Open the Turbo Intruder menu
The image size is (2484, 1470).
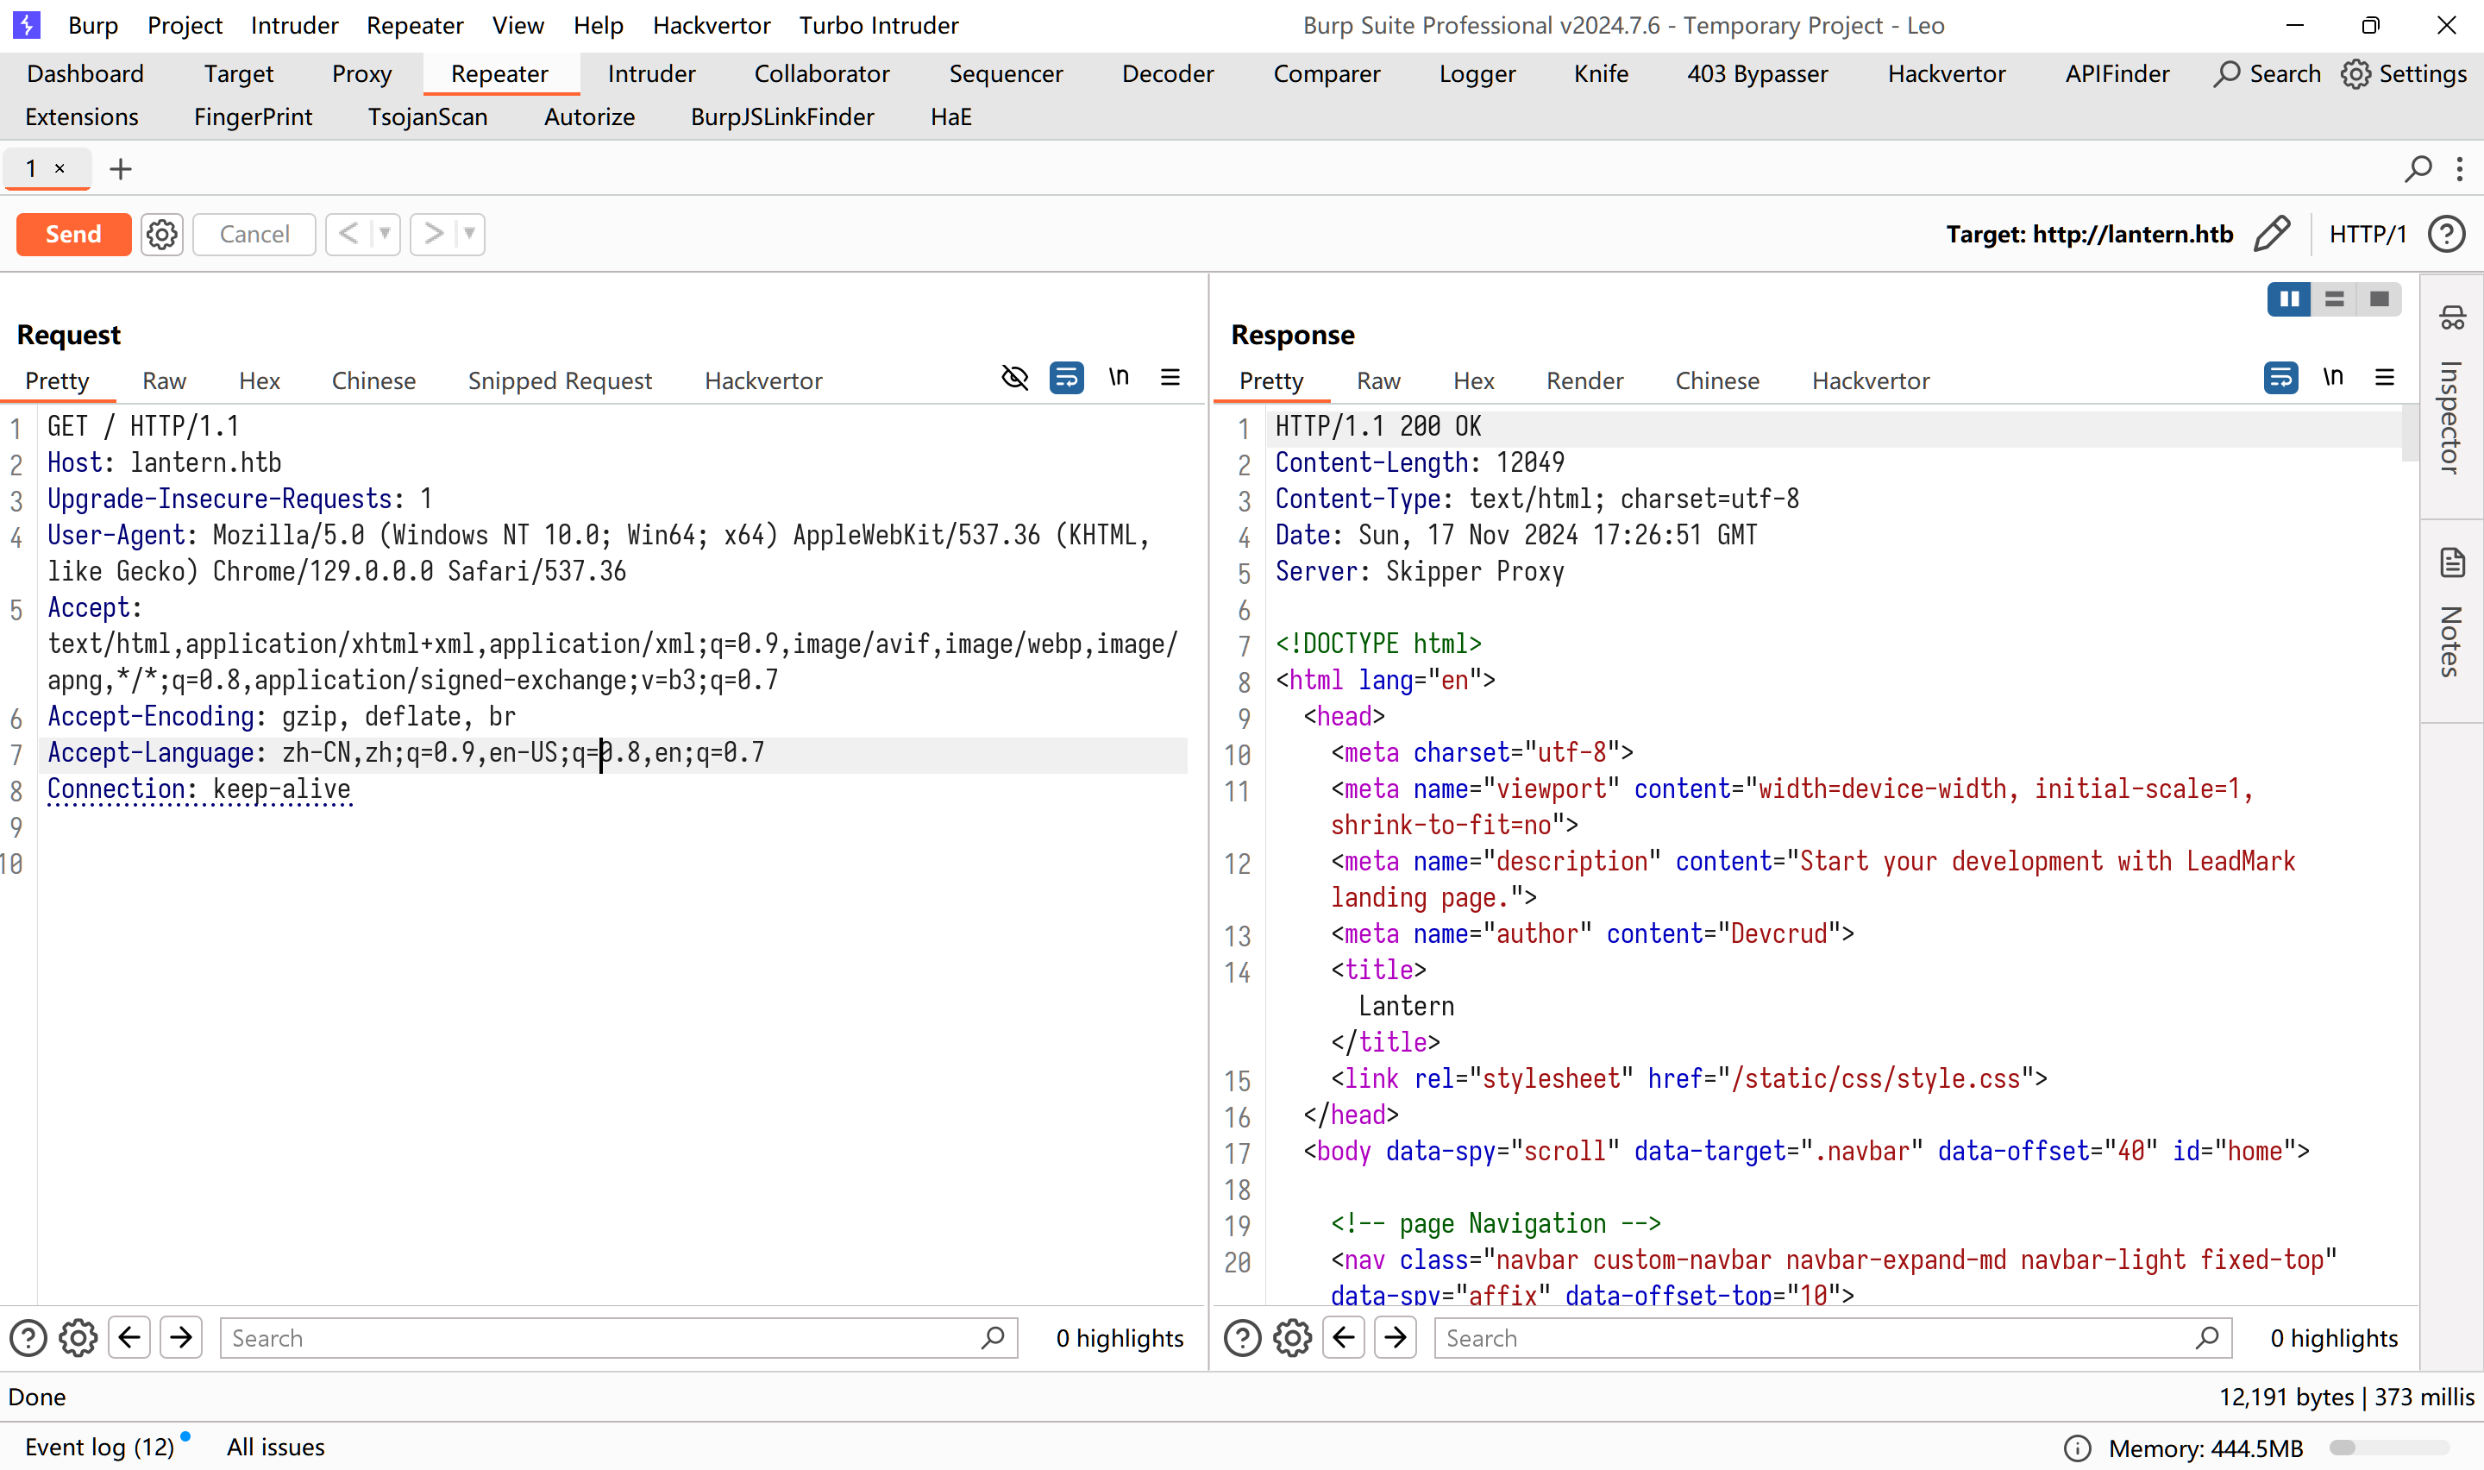tap(878, 25)
